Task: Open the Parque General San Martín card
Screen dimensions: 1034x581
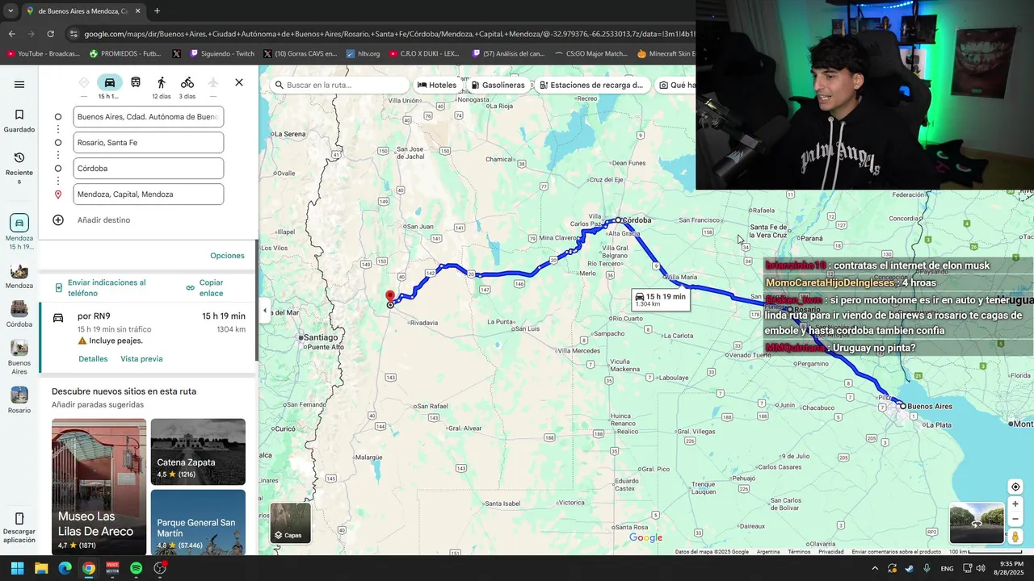Action: pyautogui.click(x=198, y=521)
